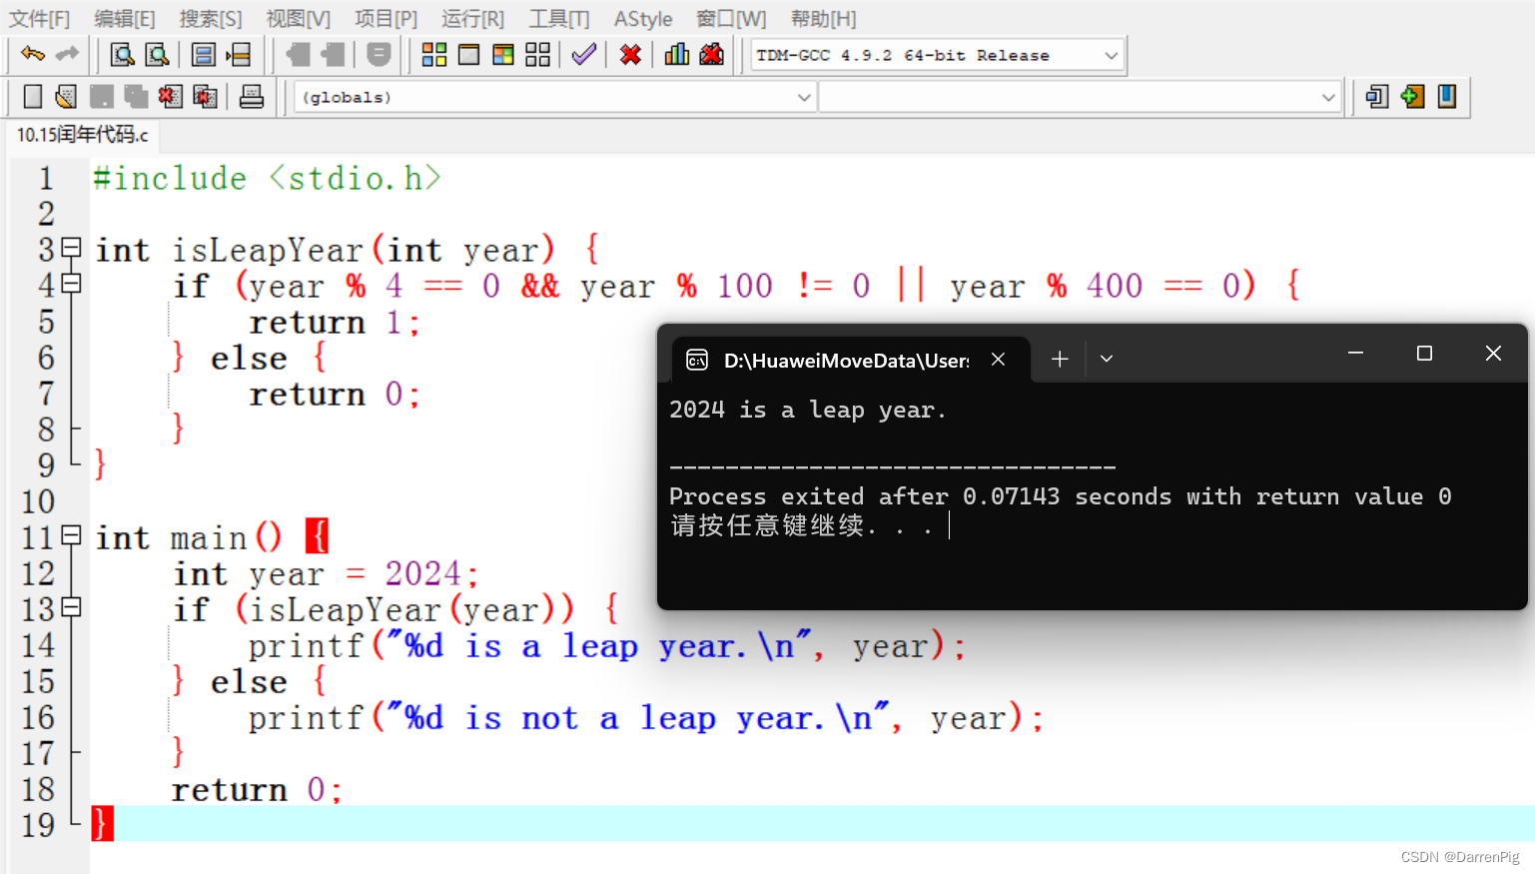
Task: Click the Close file icon
Action: coord(171,96)
